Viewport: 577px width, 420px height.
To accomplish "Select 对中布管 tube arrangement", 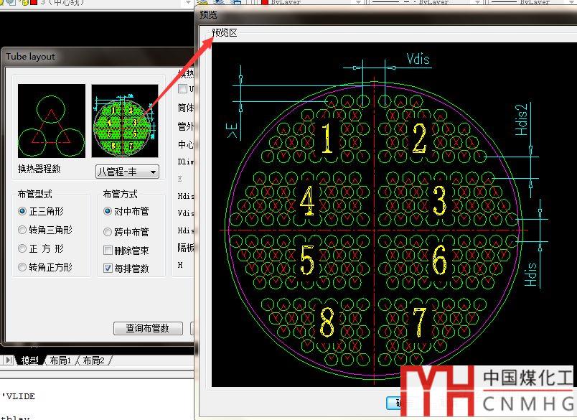I will [x=126, y=211].
